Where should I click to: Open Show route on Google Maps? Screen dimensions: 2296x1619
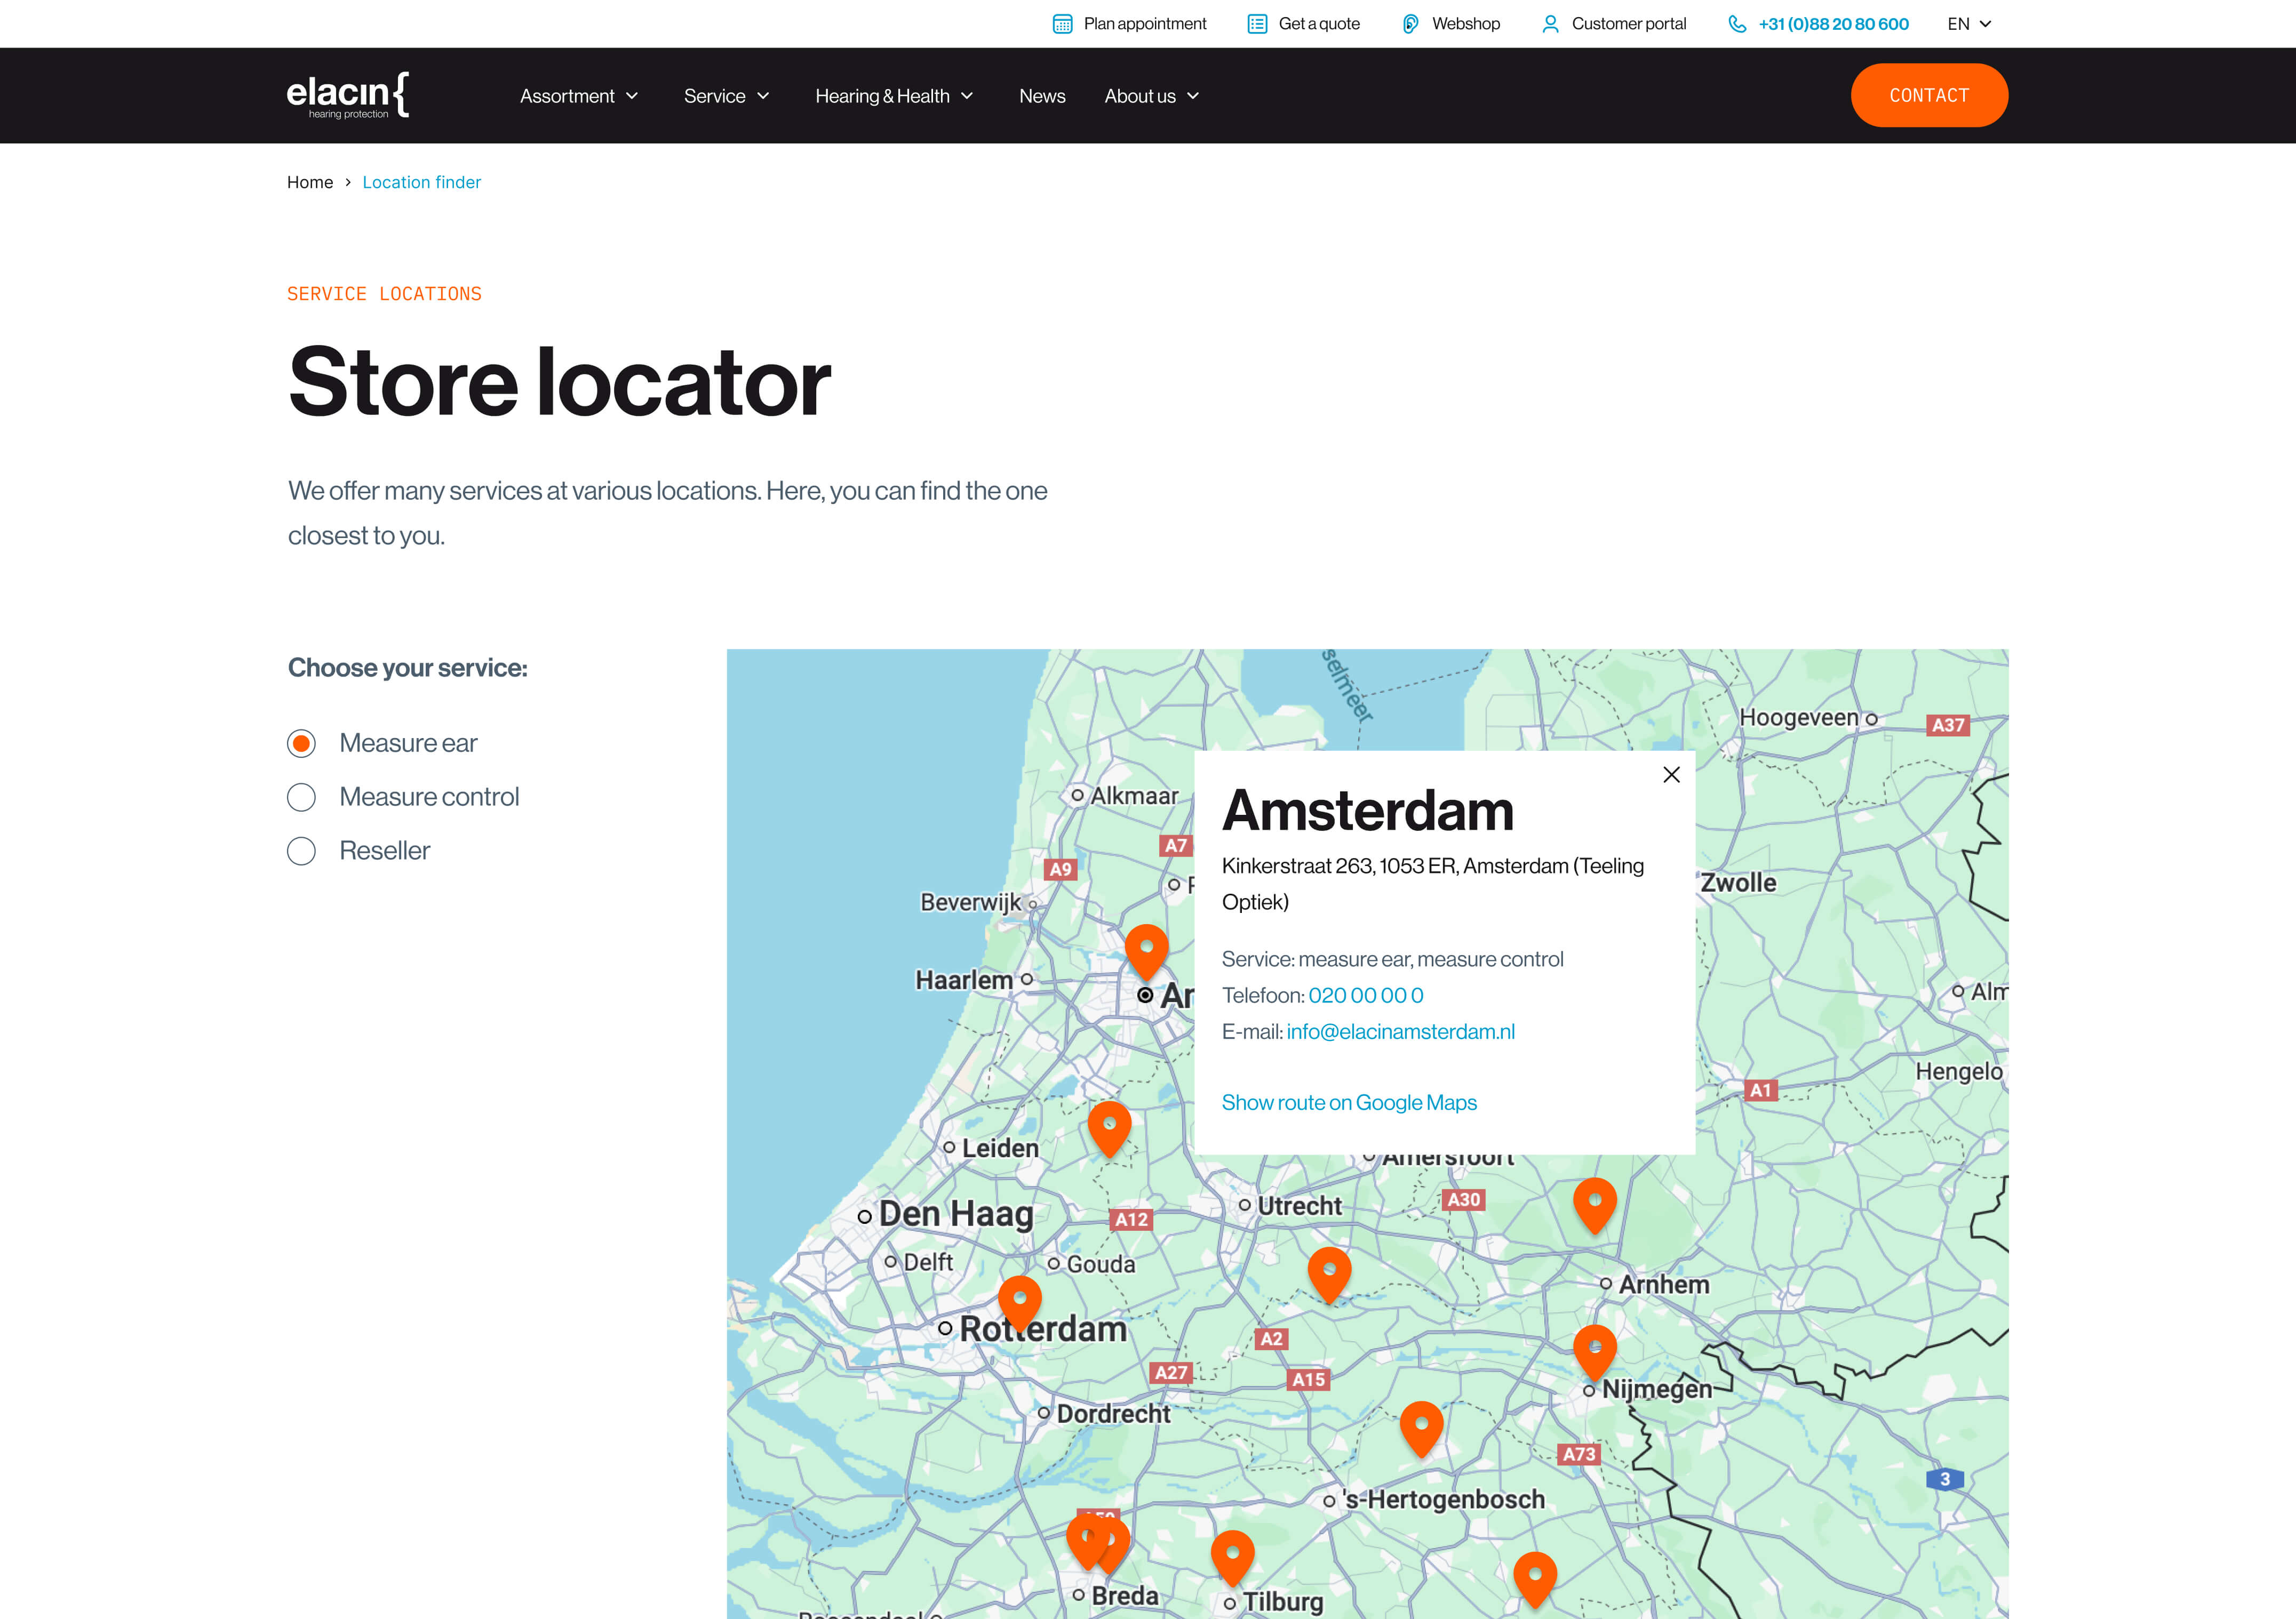click(1349, 1102)
